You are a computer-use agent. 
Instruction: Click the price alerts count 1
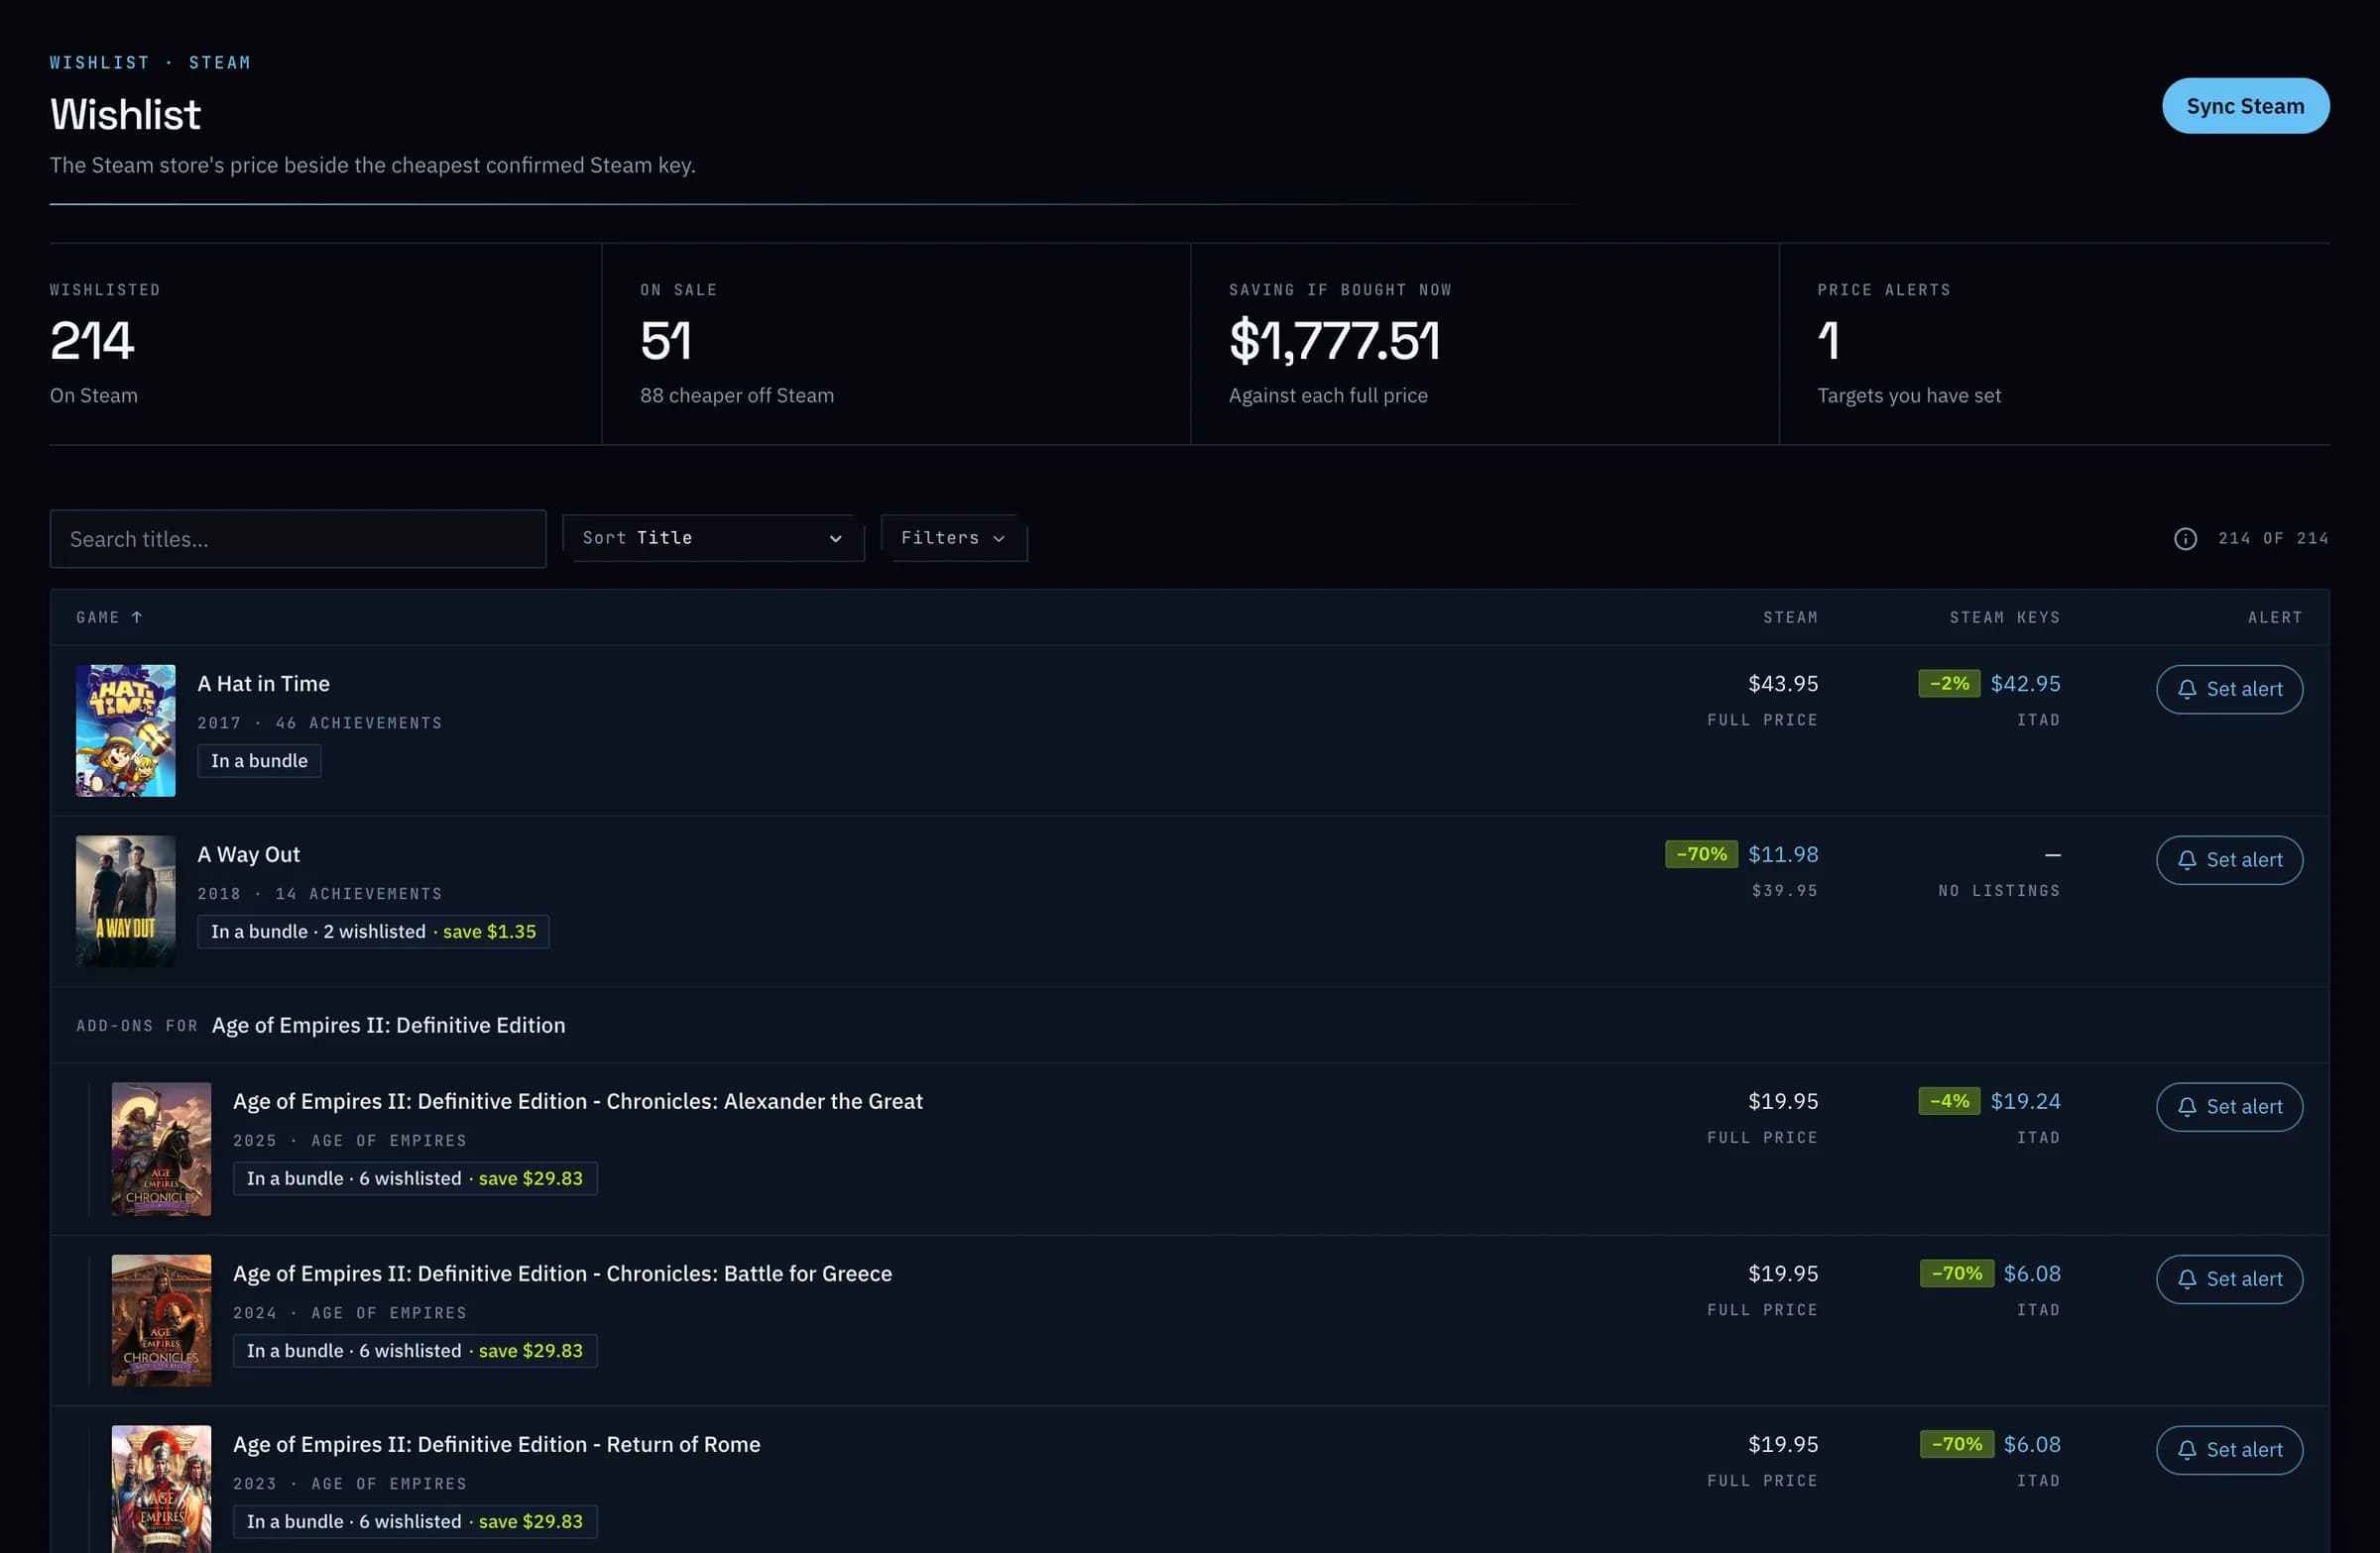1828,341
